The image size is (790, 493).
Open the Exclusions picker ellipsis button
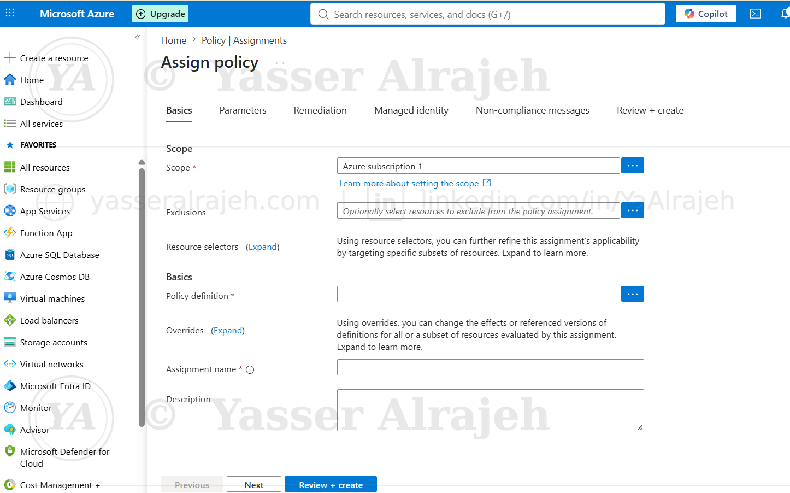633,210
